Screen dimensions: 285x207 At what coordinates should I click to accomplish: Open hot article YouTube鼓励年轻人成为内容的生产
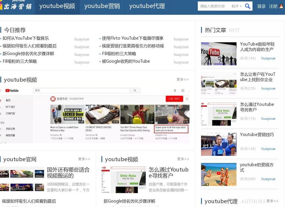point(257,47)
